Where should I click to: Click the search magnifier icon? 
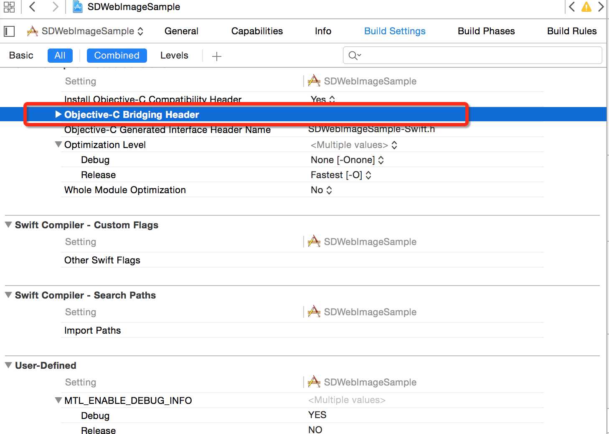pos(354,56)
